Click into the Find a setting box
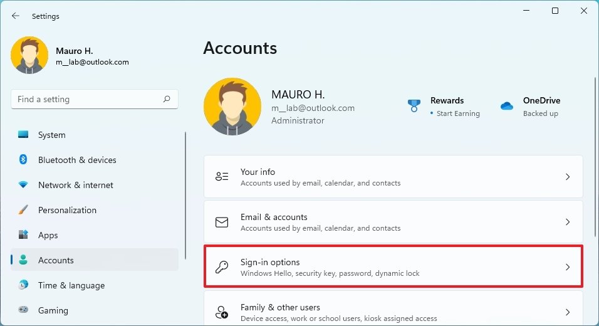Viewport: 599px width, 326px height. pos(88,99)
